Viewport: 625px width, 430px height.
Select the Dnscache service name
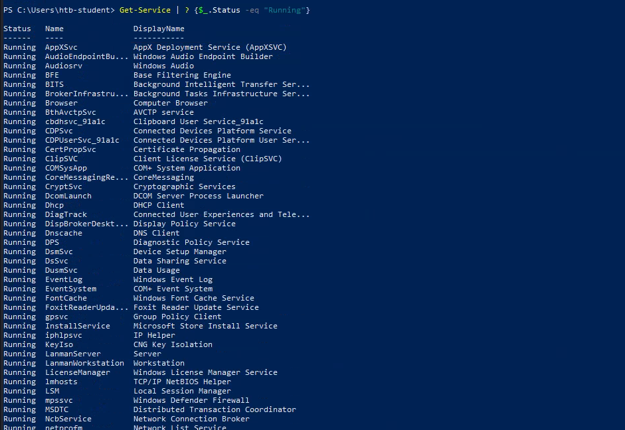pos(64,233)
